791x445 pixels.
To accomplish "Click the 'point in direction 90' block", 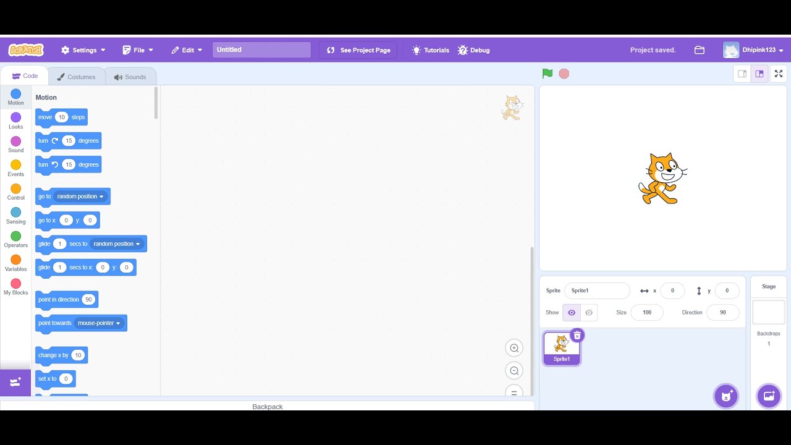I will tap(67, 300).
